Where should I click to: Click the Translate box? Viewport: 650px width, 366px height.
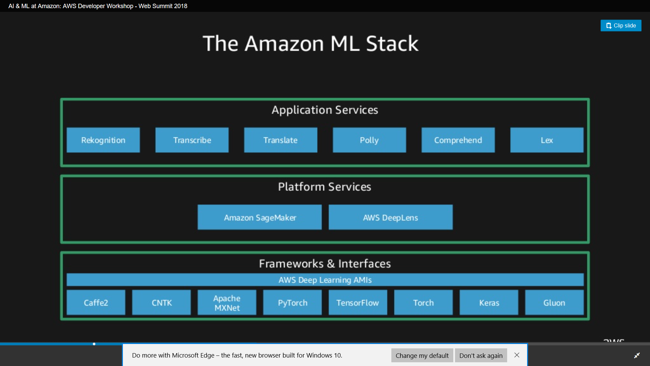click(x=281, y=140)
